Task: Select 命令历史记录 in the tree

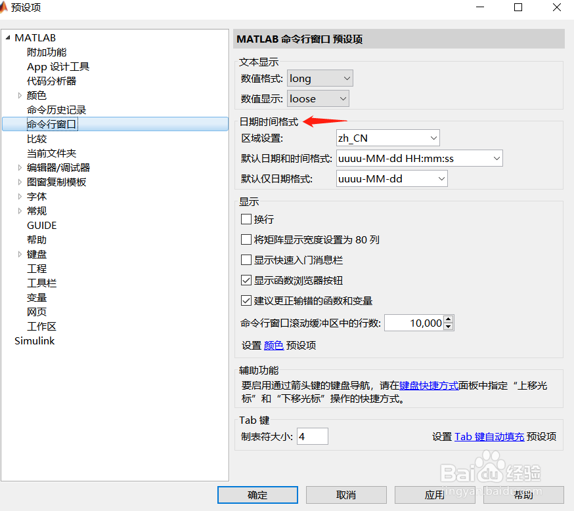Action: point(56,110)
